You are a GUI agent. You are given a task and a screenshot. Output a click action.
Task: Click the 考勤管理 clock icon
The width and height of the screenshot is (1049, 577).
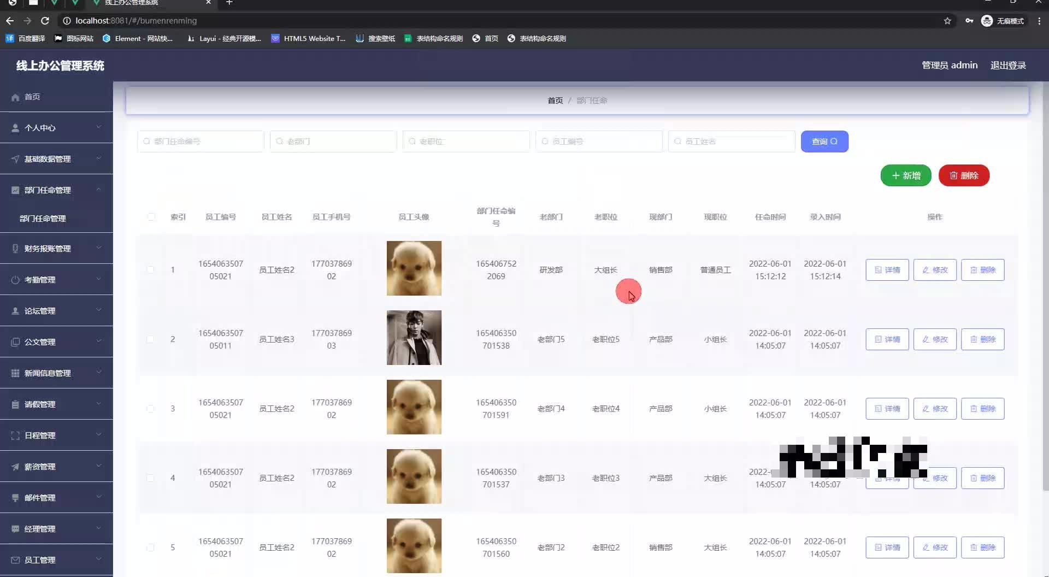15,279
